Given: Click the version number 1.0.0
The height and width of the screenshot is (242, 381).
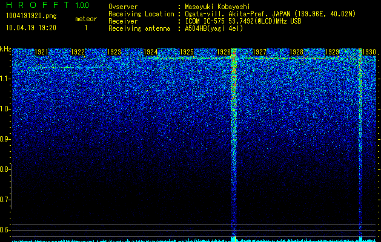Looking at the screenshot, I should coord(82,5).
